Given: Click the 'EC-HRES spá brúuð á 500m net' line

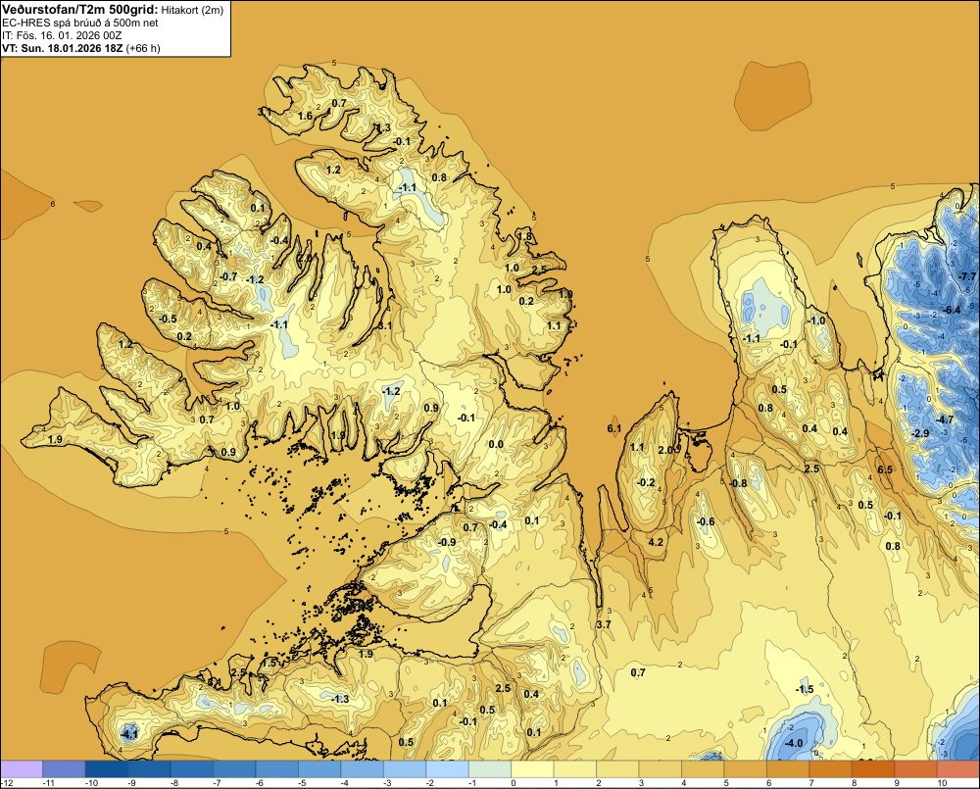Looking at the screenshot, I should (80, 23).
